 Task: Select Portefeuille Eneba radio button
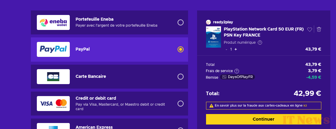click(x=181, y=22)
